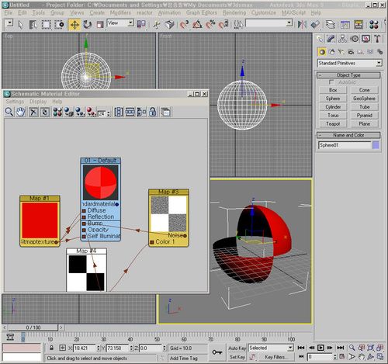Open Select by Name dialog
The width and height of the screenshot is (388, 364).
coord(33,25)
